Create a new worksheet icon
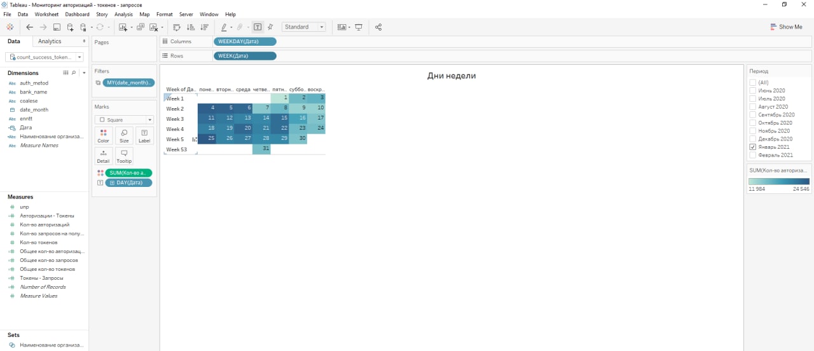 (123, 27)
